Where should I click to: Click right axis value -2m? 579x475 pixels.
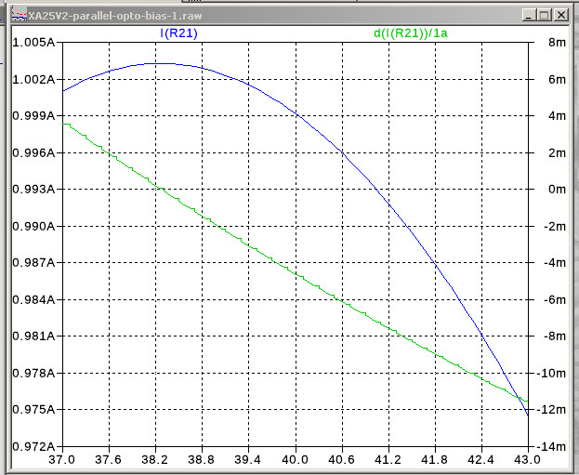(555, 226)
